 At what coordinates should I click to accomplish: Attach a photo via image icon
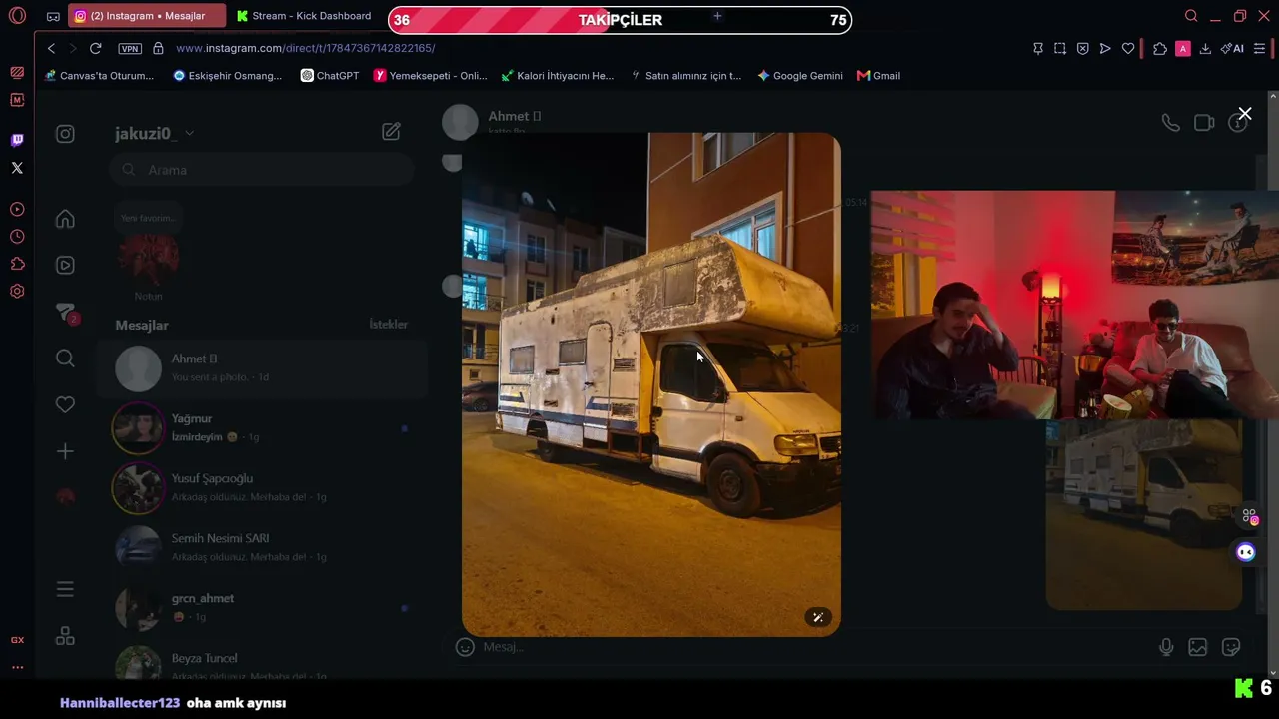click(x=1197, y=647)
